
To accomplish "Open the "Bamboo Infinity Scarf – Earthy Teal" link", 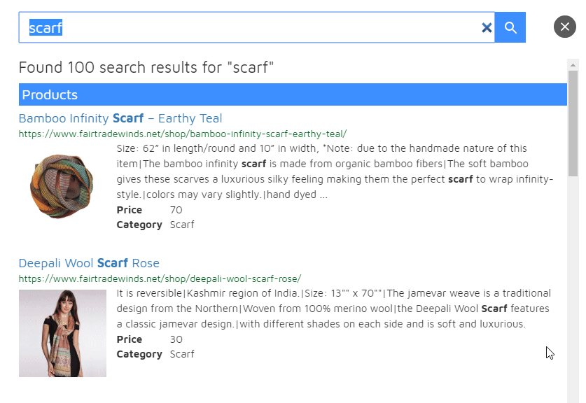I will coord(120,118).
